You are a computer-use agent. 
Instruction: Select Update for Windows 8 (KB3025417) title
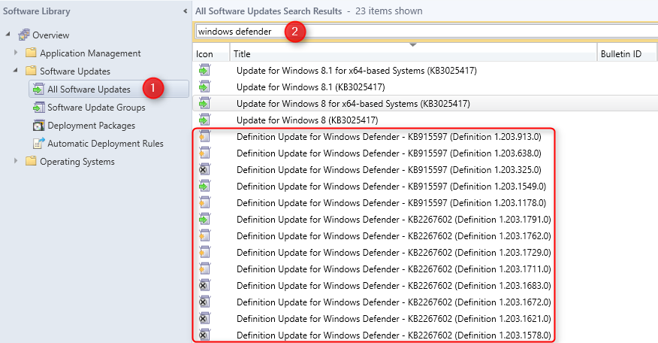pyautogui.click(x=307, y=120)
